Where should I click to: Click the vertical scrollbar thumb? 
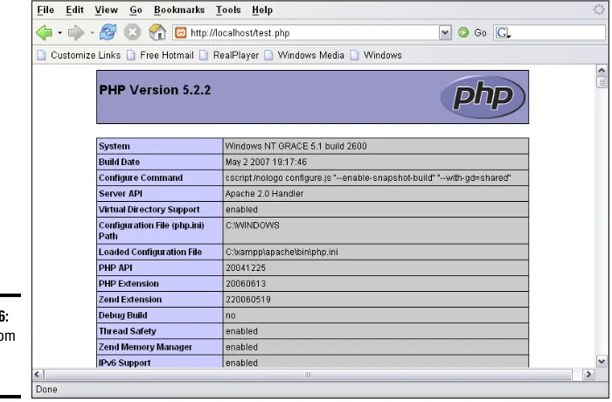coord(602,82)
